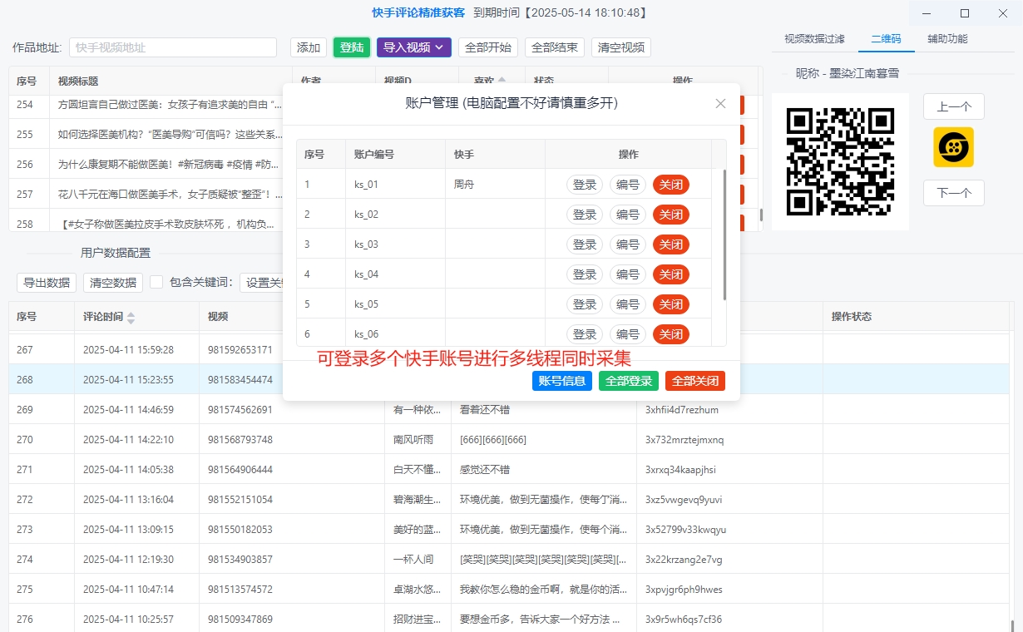The height and width of the screenshot is (632, 1023).
Task: Click the 上一个 button beside the QR code
Action: (953, 106)
